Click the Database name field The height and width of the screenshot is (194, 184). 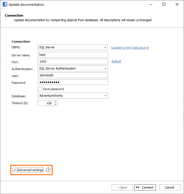[x=70, y=96]
